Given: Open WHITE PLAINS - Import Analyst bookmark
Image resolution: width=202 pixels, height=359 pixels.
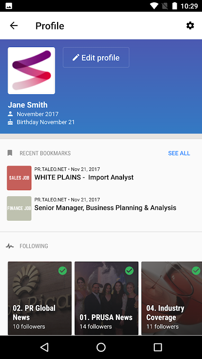Looking at the screenshot, I should [x=84, y=177].
